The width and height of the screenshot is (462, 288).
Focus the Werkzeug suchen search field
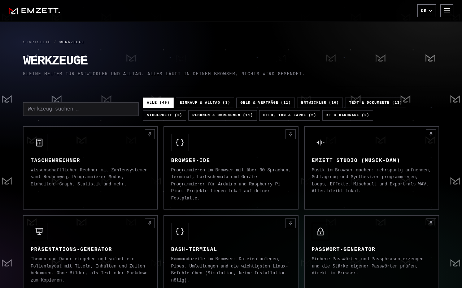[x=81, y=109]
